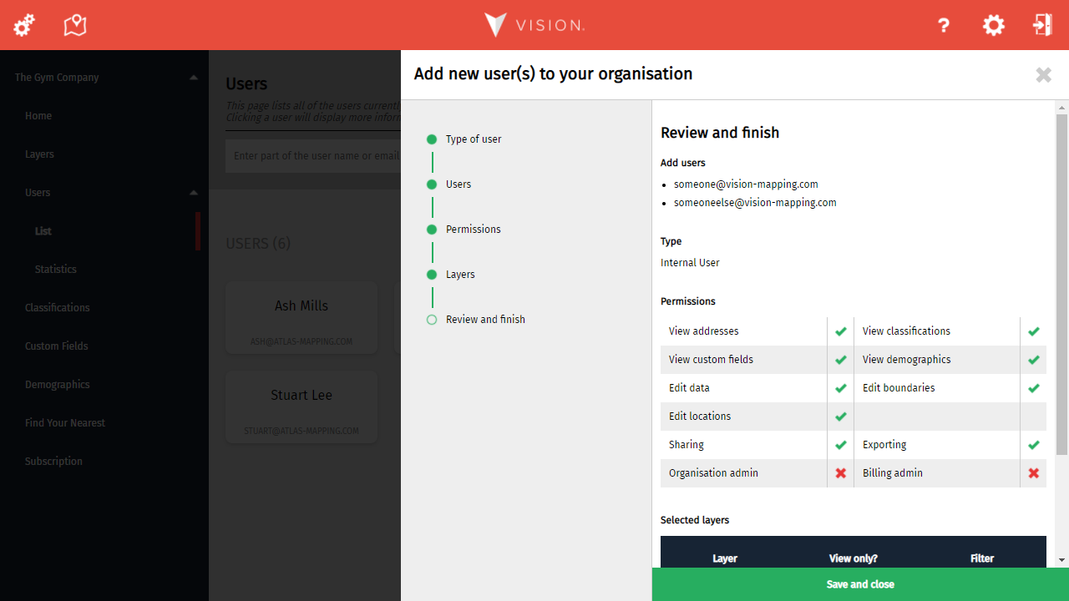1069x601 pixels.
Task: Open Classifications in the sidebar
Action: pos(57,308)
